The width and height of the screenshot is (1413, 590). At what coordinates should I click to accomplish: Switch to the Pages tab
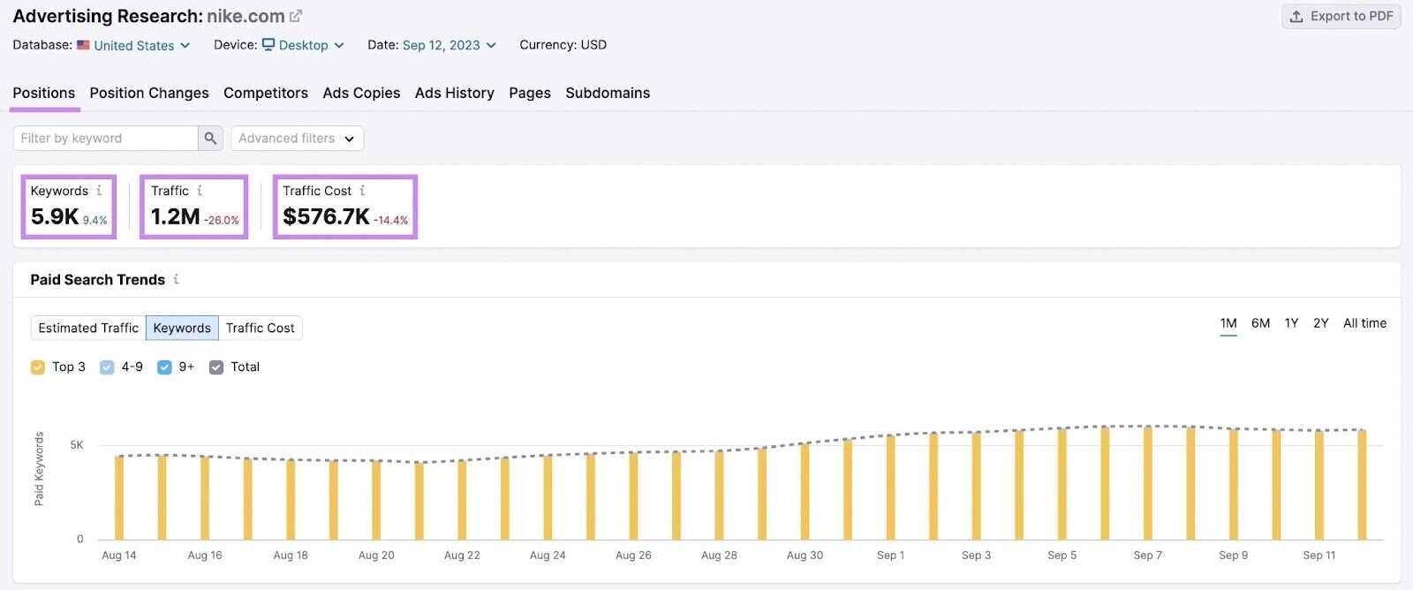[x=530, y=93]
